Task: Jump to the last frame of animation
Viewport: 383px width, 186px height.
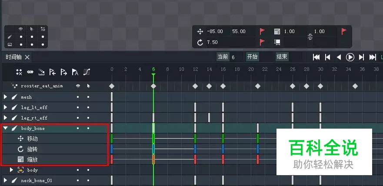Action: [x=373, y=57]
